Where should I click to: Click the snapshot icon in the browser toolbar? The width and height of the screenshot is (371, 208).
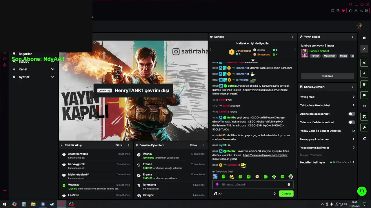(x=333, y=11)
